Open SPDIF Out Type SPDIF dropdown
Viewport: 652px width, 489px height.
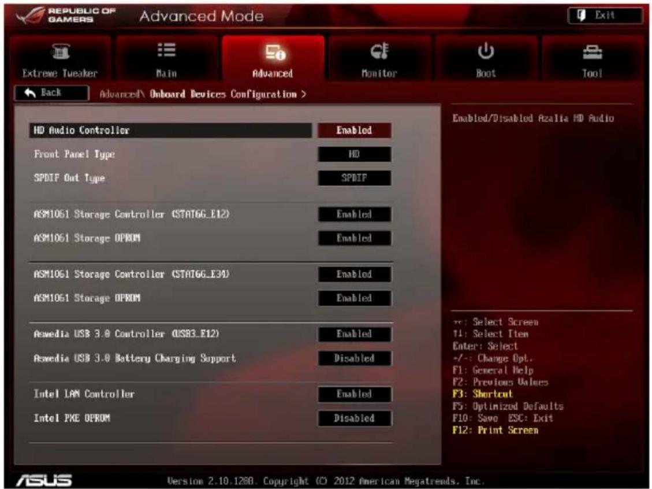coord(354,177)
